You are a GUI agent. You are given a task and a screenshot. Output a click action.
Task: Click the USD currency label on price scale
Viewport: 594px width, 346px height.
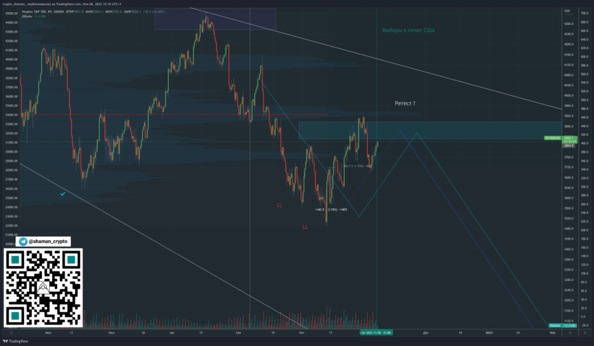click(x=568, y=11)
